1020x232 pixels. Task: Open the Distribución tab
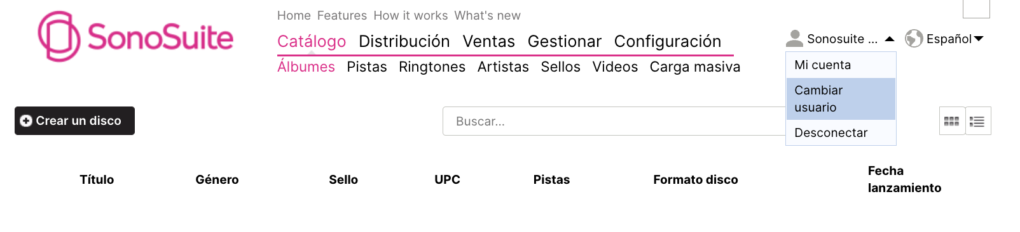click(404, 41)
